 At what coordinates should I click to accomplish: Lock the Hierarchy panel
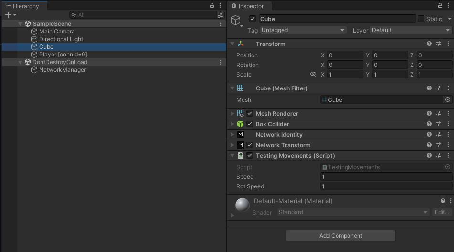pos(212,5)
